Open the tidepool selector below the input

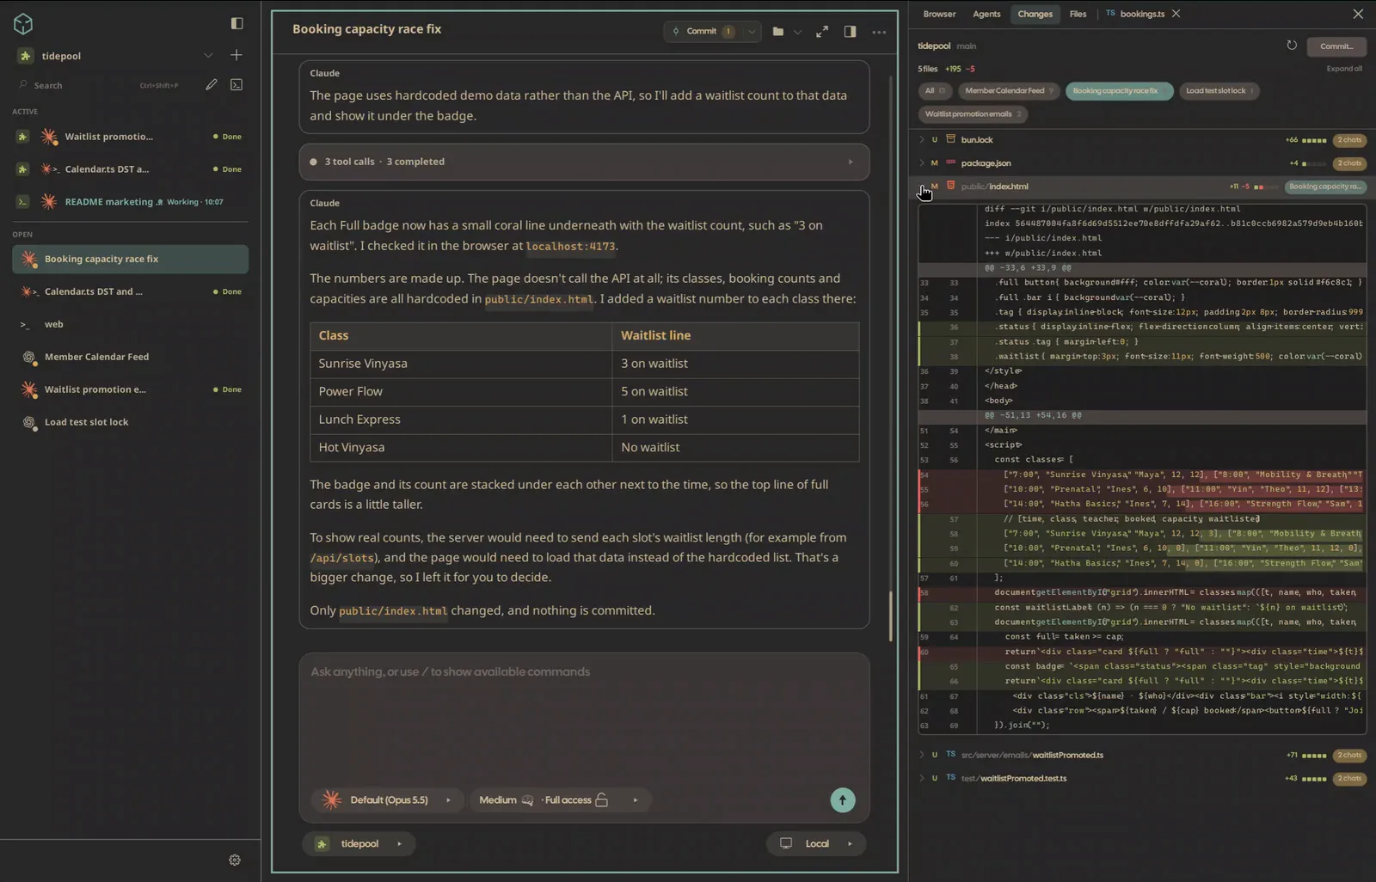pos(359,843)
